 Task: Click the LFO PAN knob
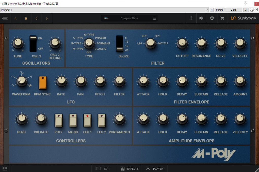click(81, 81)
